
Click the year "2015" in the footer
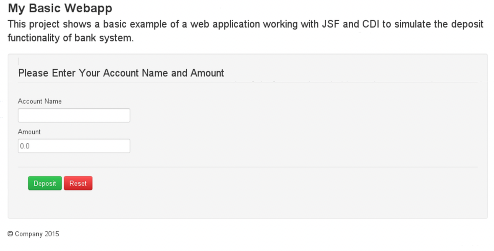(52, 234)
